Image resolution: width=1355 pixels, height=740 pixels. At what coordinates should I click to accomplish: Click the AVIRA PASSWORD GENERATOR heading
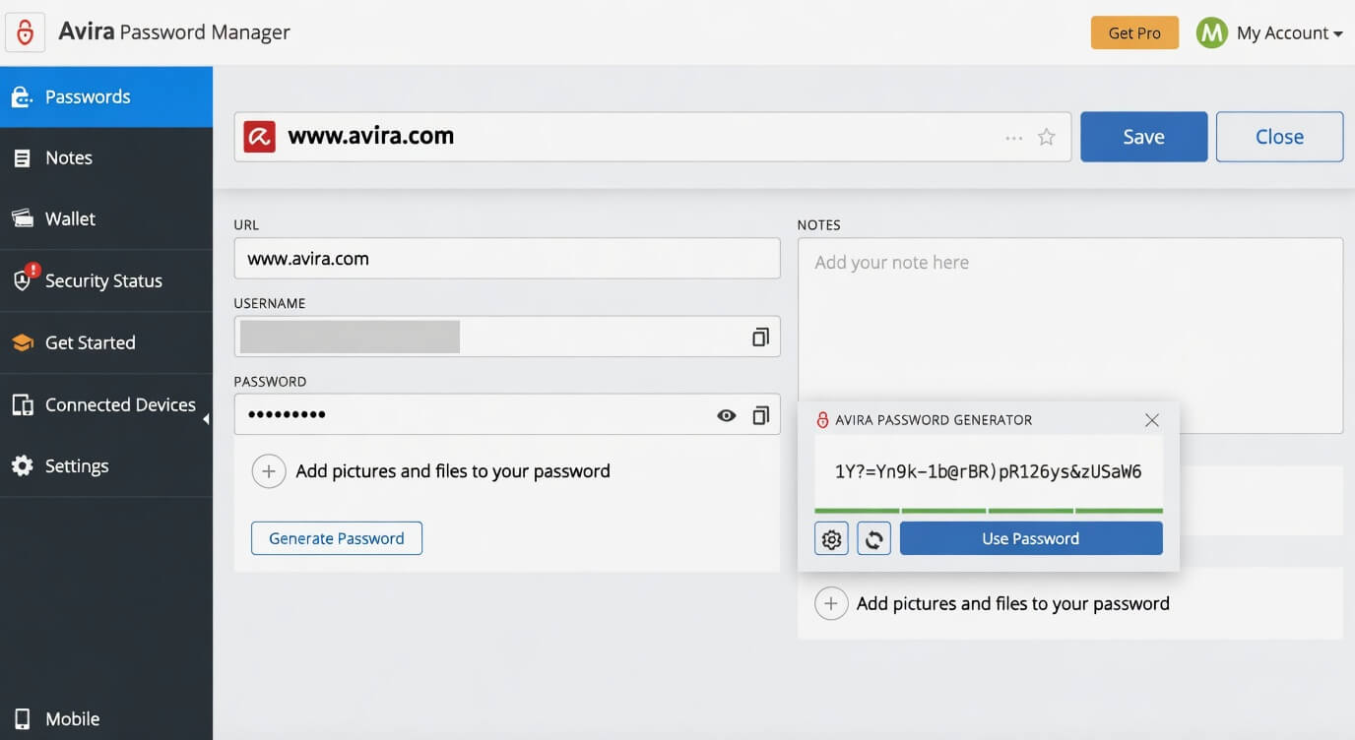934,420
